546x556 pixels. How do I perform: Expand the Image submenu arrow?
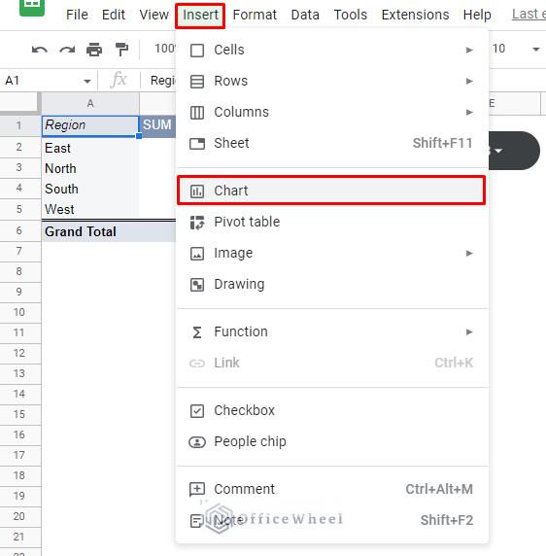point(469,253)
